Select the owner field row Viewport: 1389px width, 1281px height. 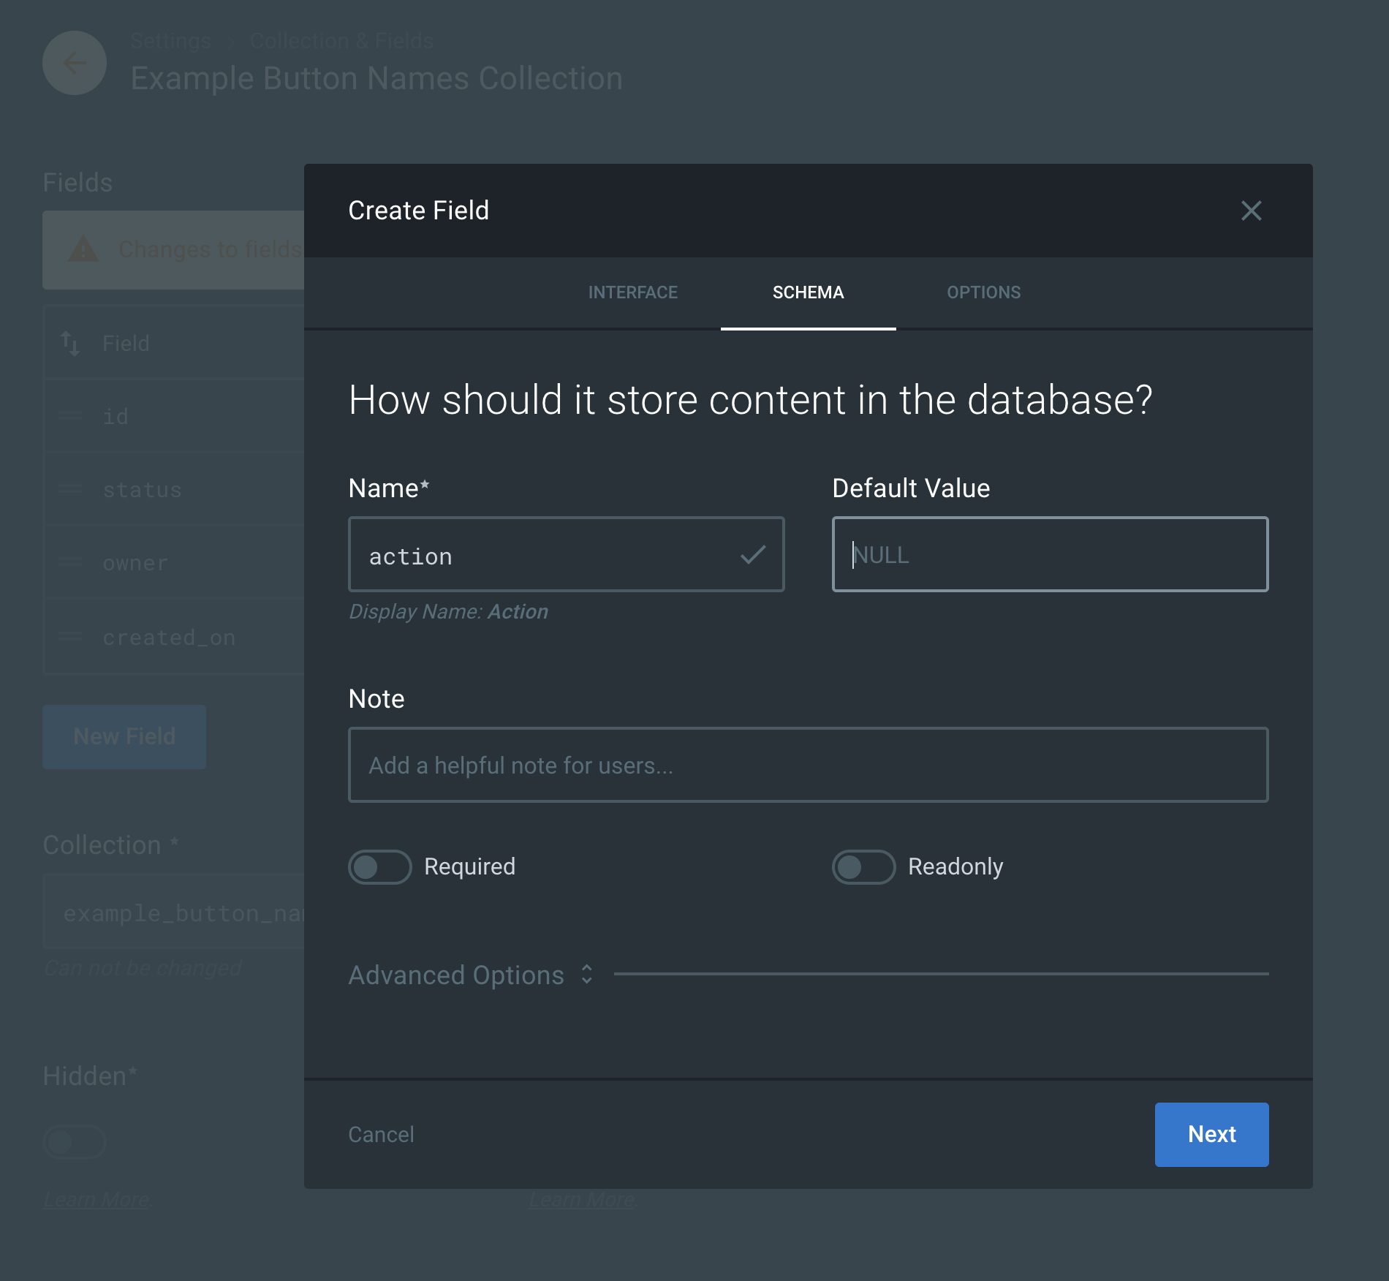(x=174, y=562)
